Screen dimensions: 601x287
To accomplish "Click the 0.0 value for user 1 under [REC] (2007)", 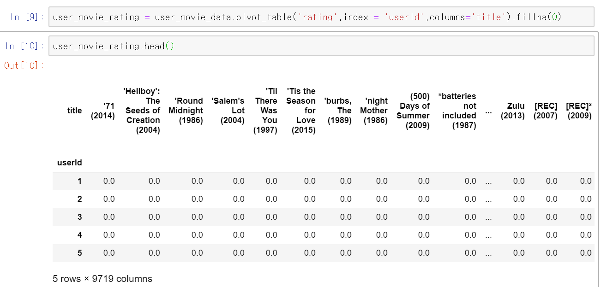I will (x=552, y=181).
